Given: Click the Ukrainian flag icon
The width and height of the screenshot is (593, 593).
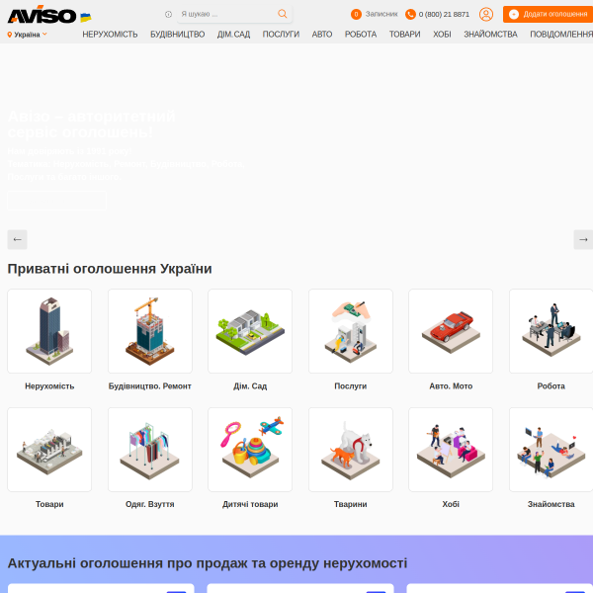Looking at the screenshot, I should (x=86, y=18).
